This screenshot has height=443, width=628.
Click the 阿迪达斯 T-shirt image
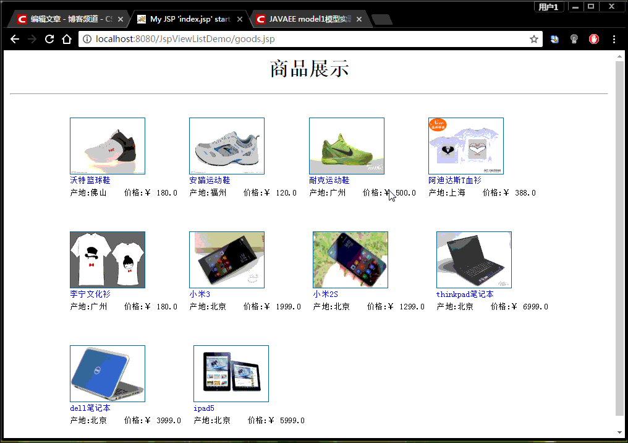[x=466, y=146]
